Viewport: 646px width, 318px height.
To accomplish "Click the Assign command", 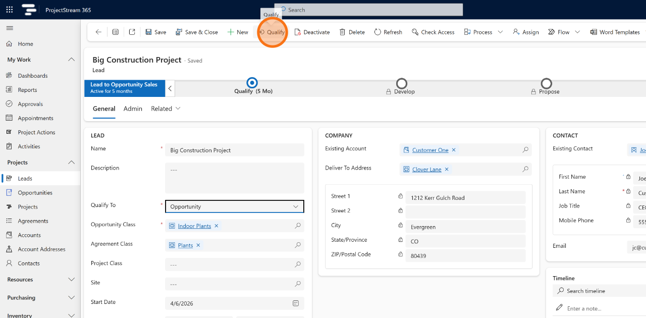I will pyautogui.click(x=526, y=32).
